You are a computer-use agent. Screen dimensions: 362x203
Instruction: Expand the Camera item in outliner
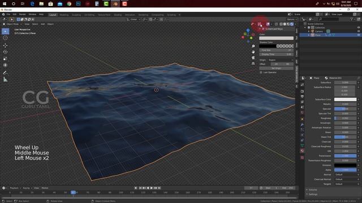click(x=309, y=32)
